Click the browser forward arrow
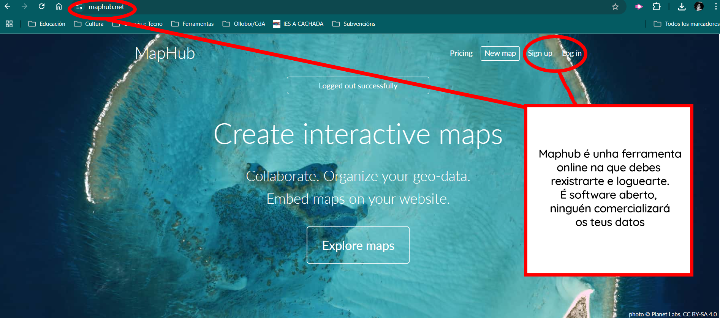Viewport: 720px width, 319px height. pos(24,6)
